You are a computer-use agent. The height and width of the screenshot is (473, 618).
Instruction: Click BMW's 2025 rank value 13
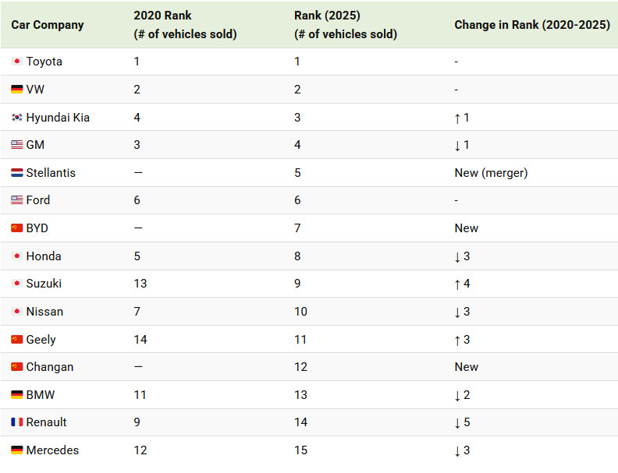[300, 395]
